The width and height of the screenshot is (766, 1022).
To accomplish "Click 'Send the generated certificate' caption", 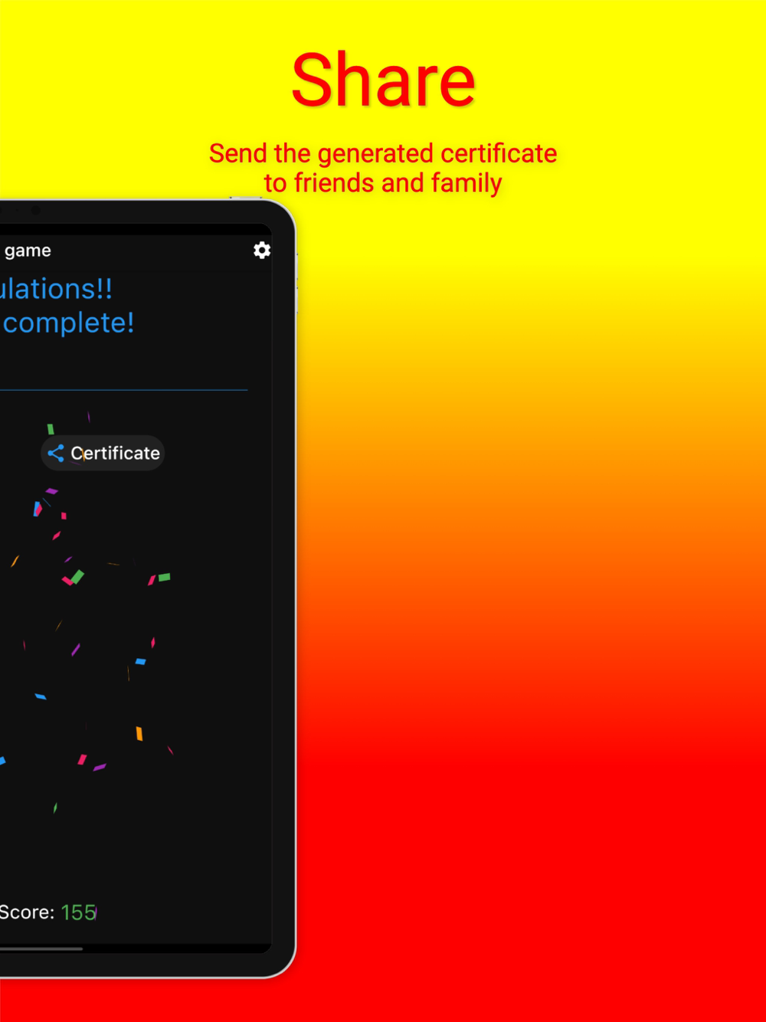I will pos(383,153).
